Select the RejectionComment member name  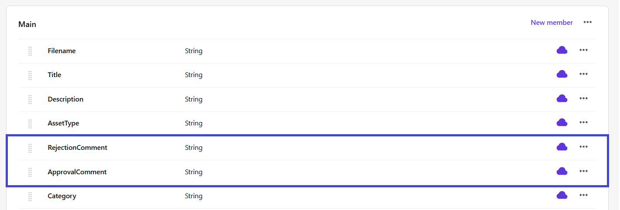coord(77,148)
